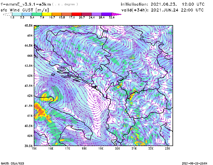Select the green 5.4–7.9 legend swatch
Viewport: 213px width, 165px height.
37,14
